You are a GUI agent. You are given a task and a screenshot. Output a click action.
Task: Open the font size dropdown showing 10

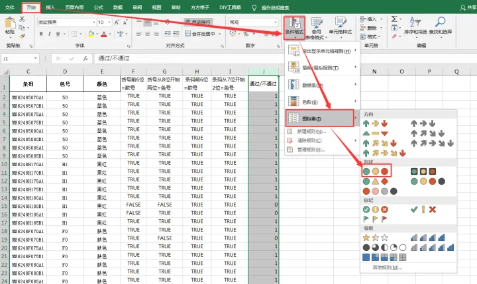[109, 23]
